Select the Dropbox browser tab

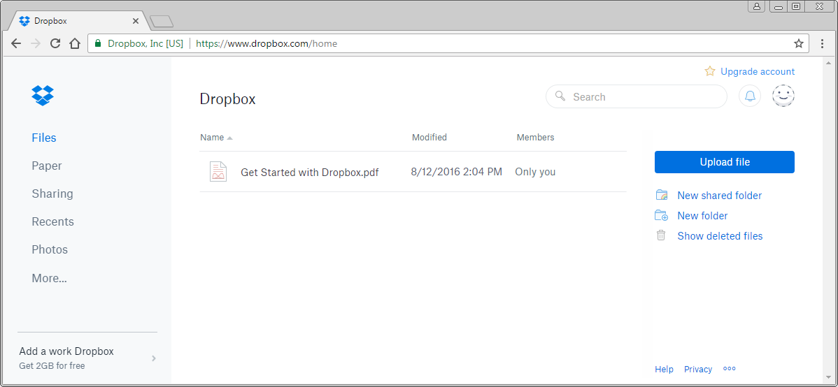(x=78, y=22)
